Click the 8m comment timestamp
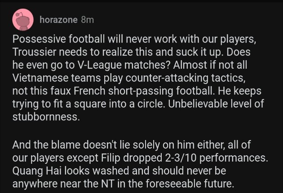 pyautogui.click(x=88, y=20)
